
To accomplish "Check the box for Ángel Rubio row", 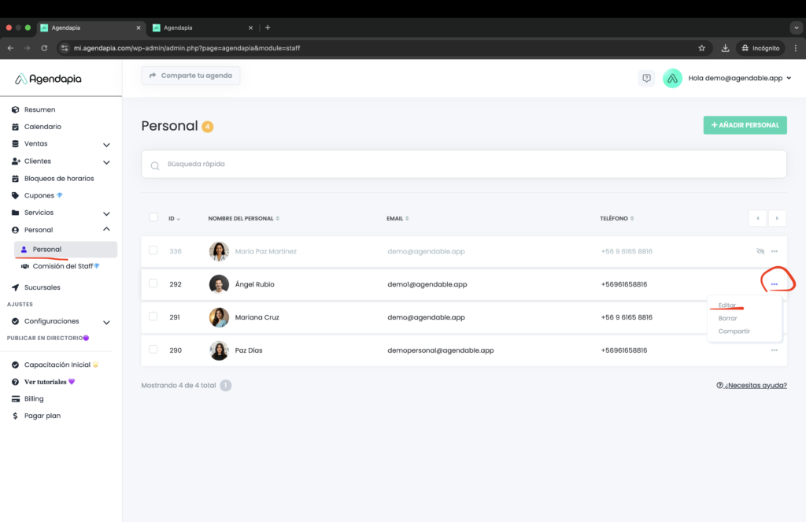I will 153,283.
